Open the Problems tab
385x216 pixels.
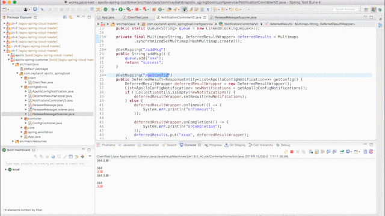click(x=106, y=145)
